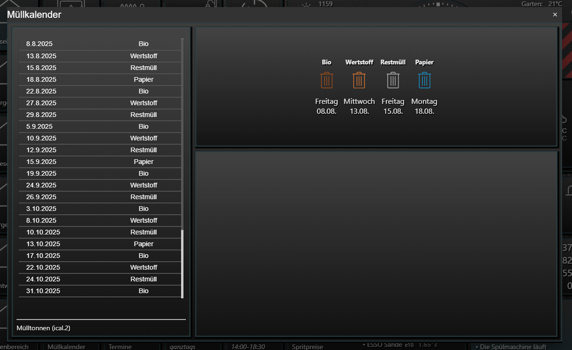Close the Müllkalender dialog
Screen dimensions: 572x350
click(x=555, y=15)
